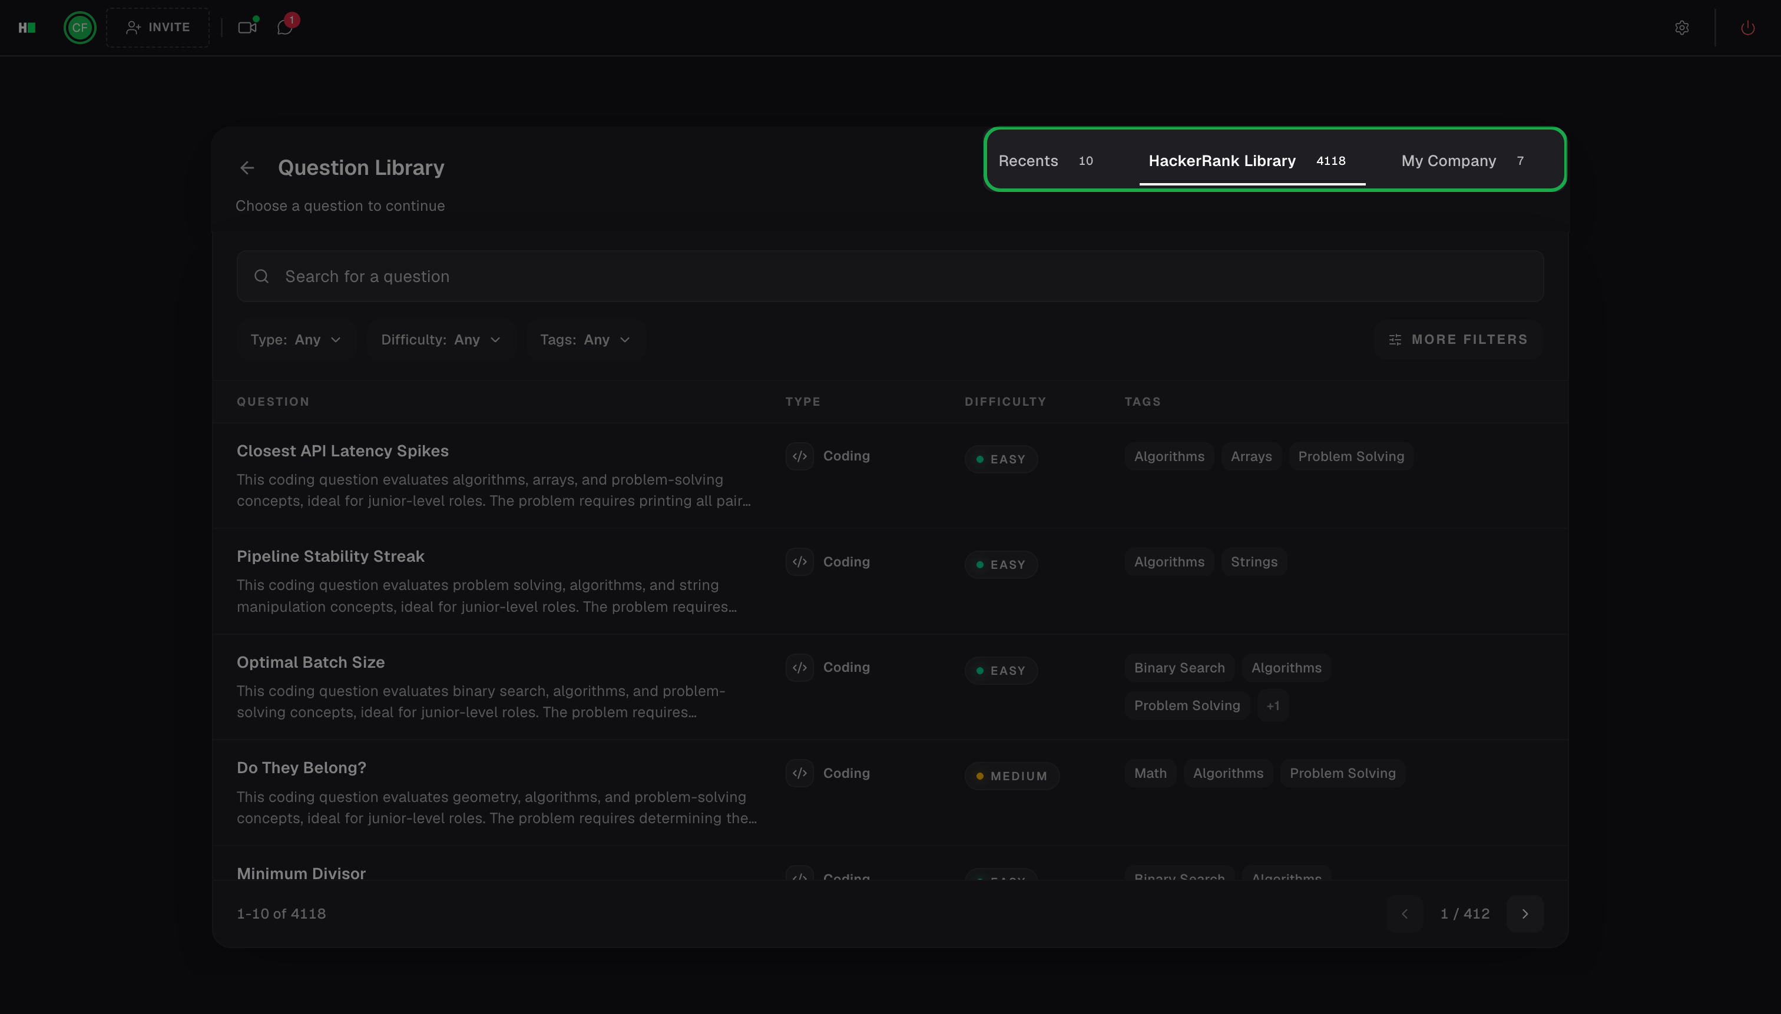Click the Difficulty column header
Screen dimensions: 1781x1014
tap(1005, 402)
